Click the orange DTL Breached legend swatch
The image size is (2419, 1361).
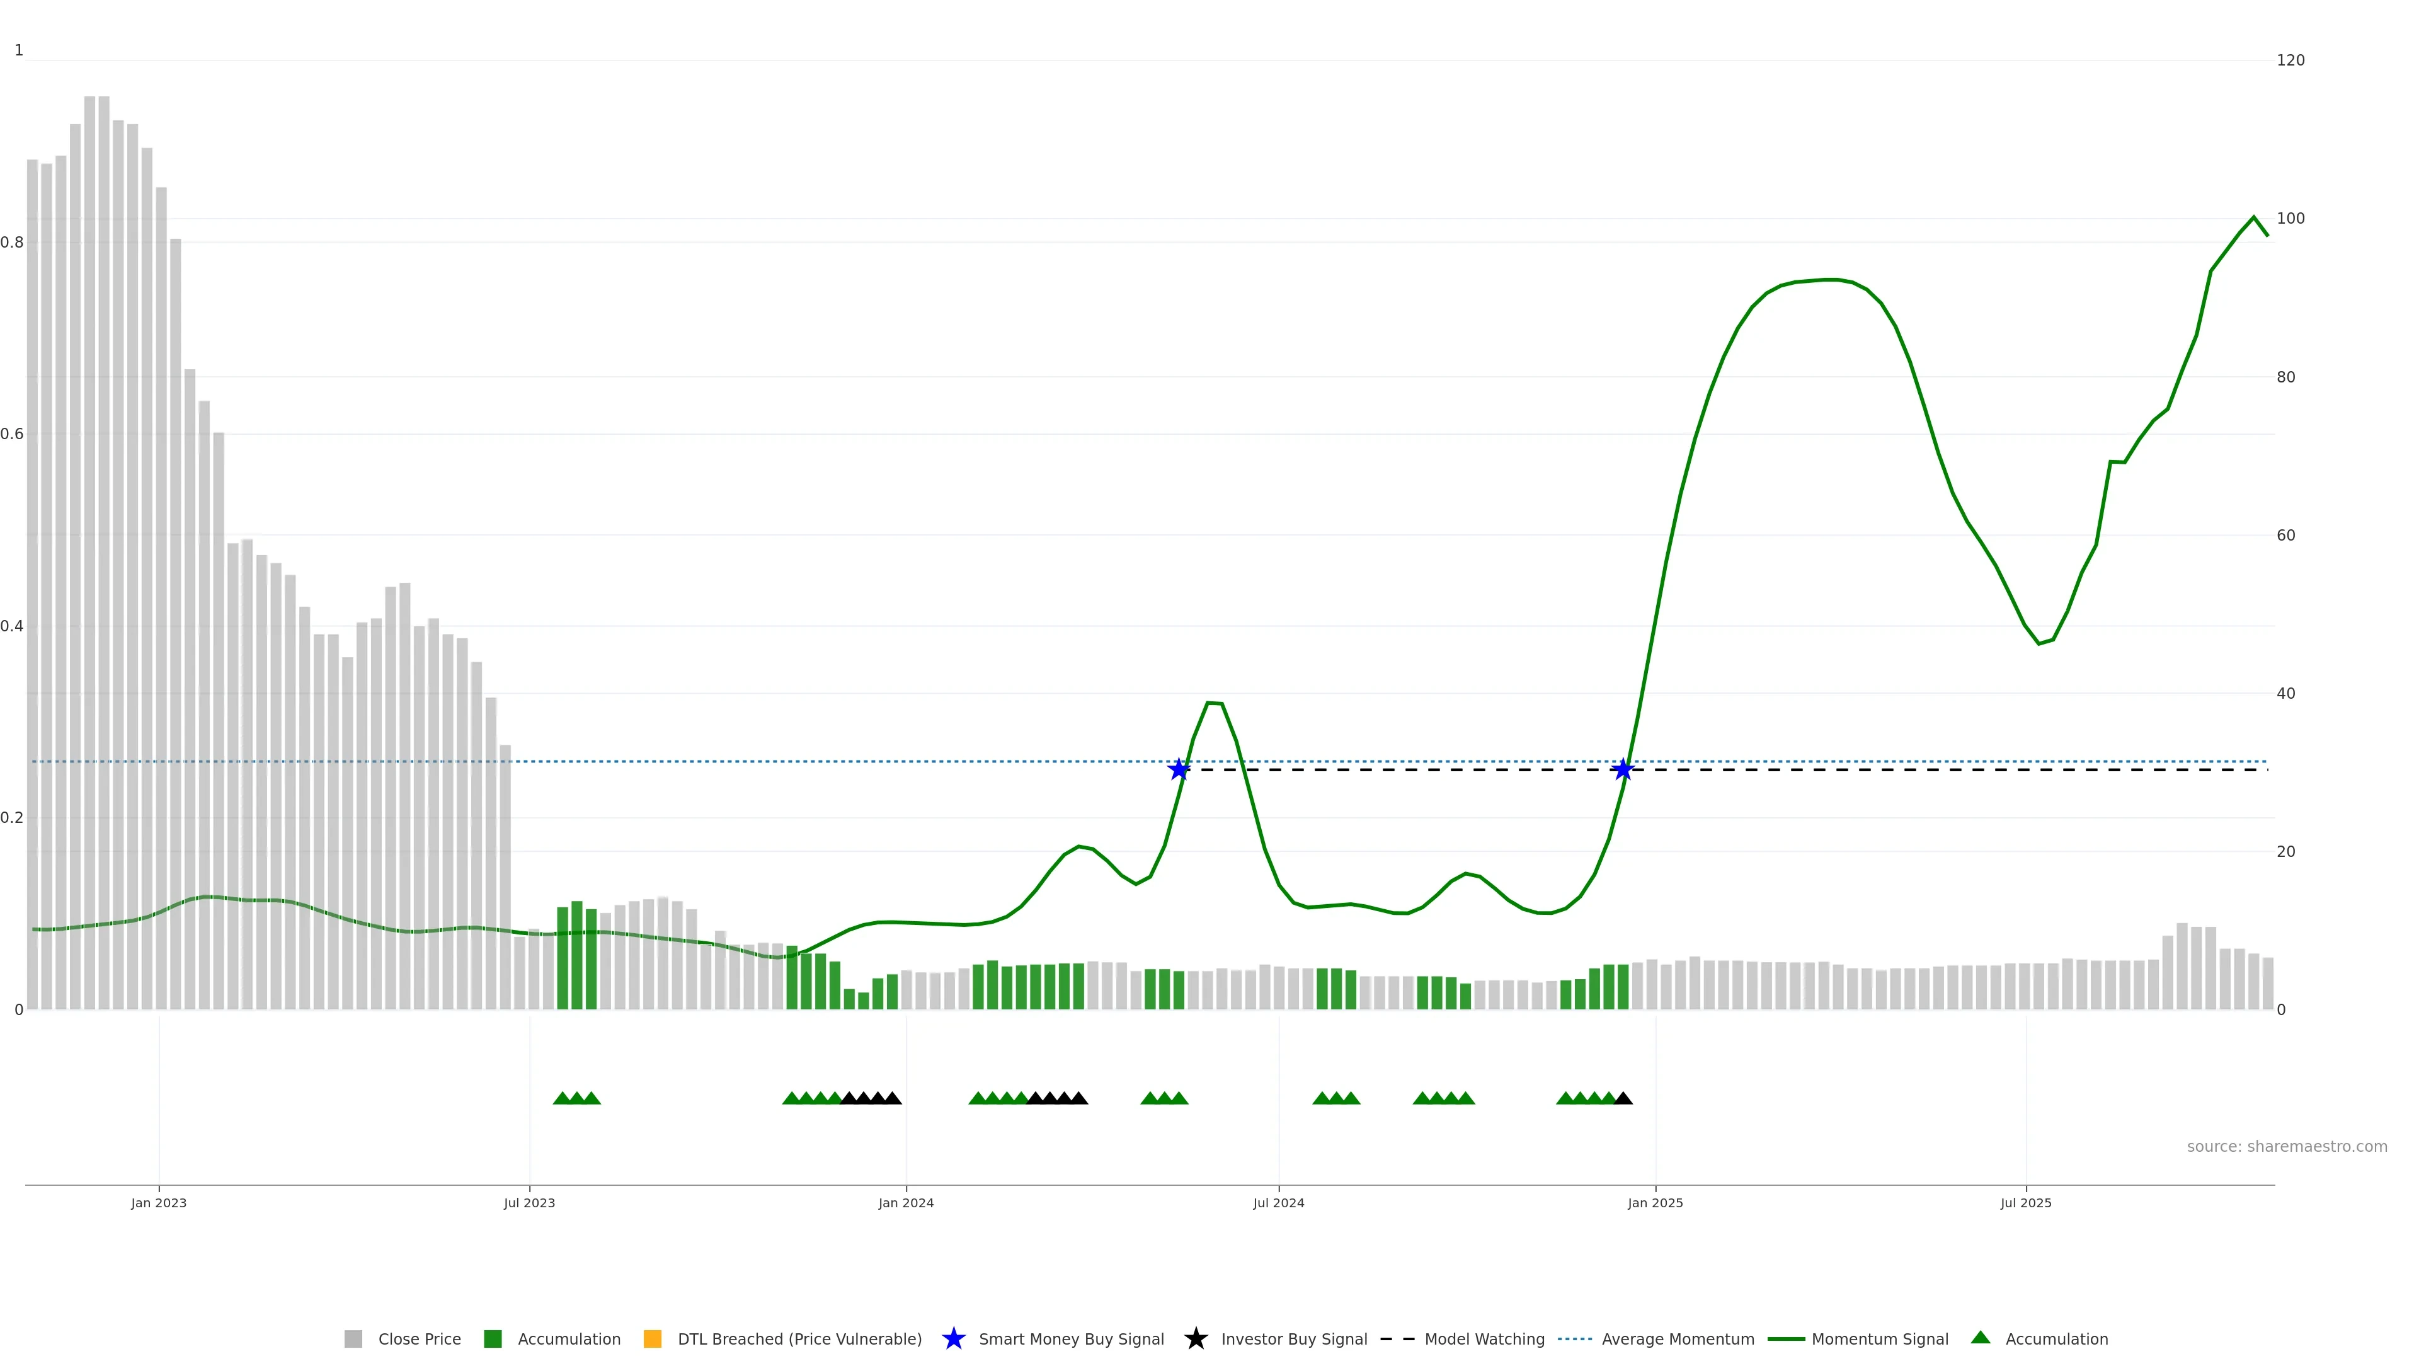tap(653, 1340)
